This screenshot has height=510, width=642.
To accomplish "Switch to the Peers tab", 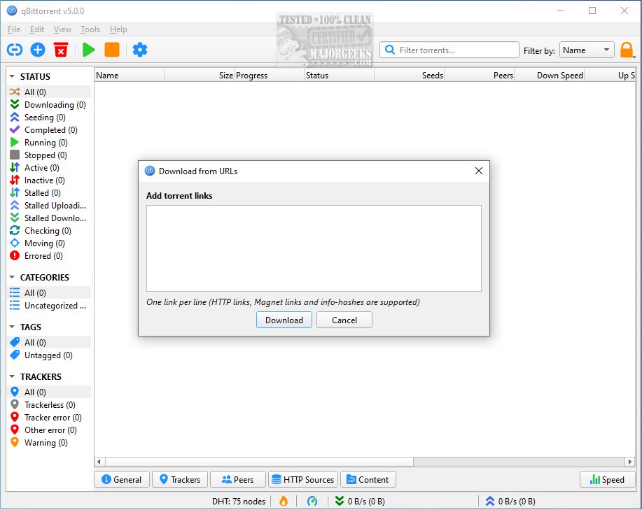I will [x=238, y=480].
